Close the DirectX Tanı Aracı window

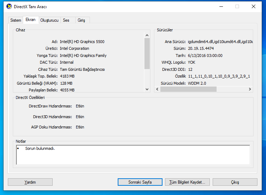pos(254,6)
